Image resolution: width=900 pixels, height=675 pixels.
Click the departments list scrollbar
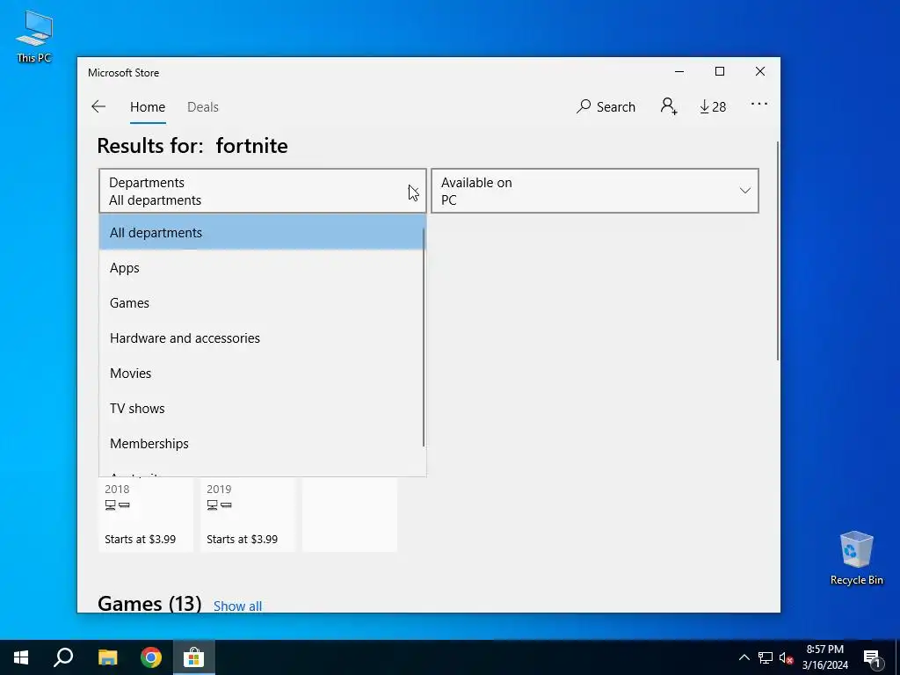pyautogui.click(x=424, y=337)
